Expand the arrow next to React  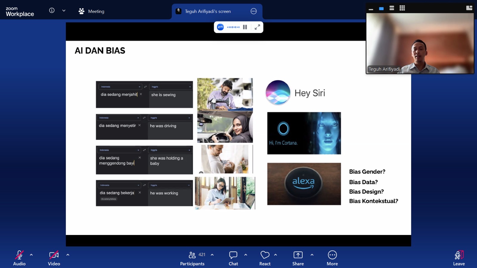(x=275, y=255)
